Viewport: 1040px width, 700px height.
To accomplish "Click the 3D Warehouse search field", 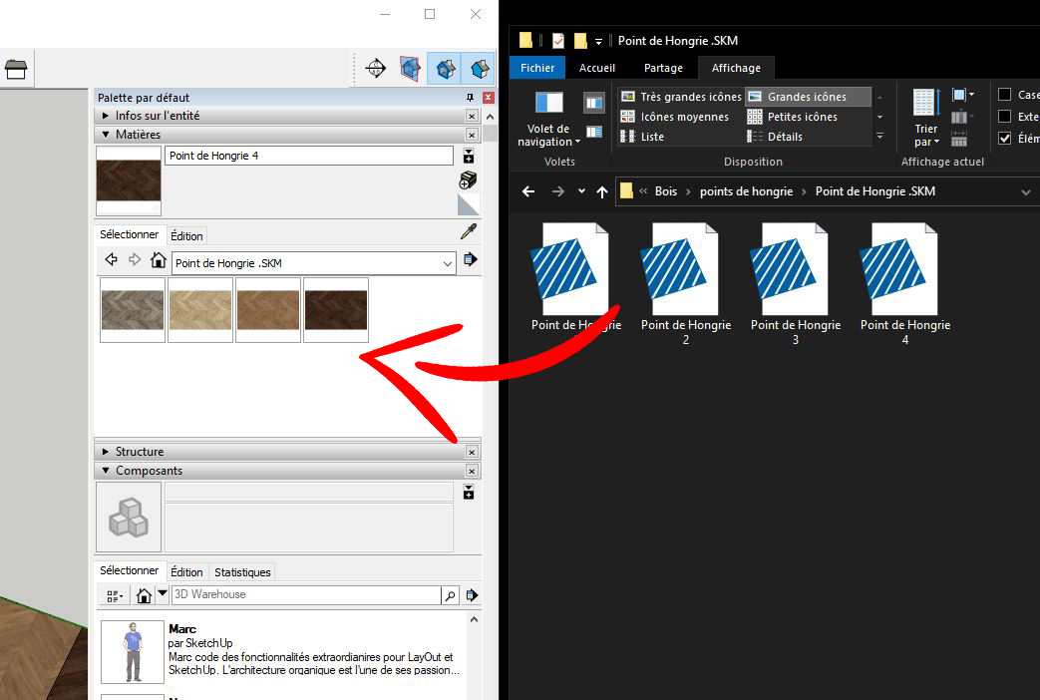I will (x=306, y=595).
